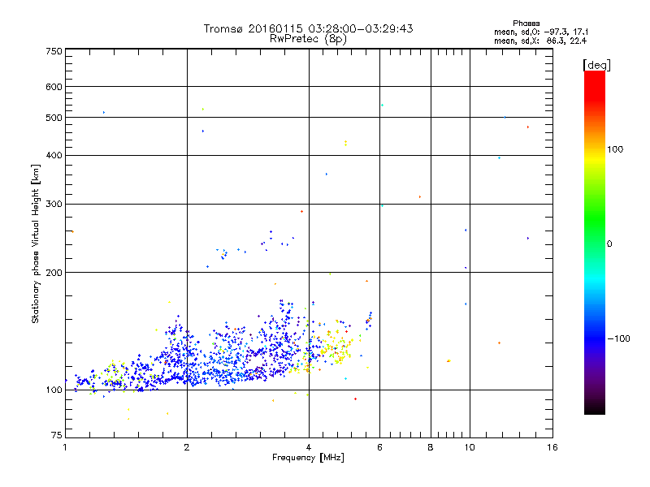Click the x-axis label '6'
This screenshot has width=650, height=487.
pos(379,447)
